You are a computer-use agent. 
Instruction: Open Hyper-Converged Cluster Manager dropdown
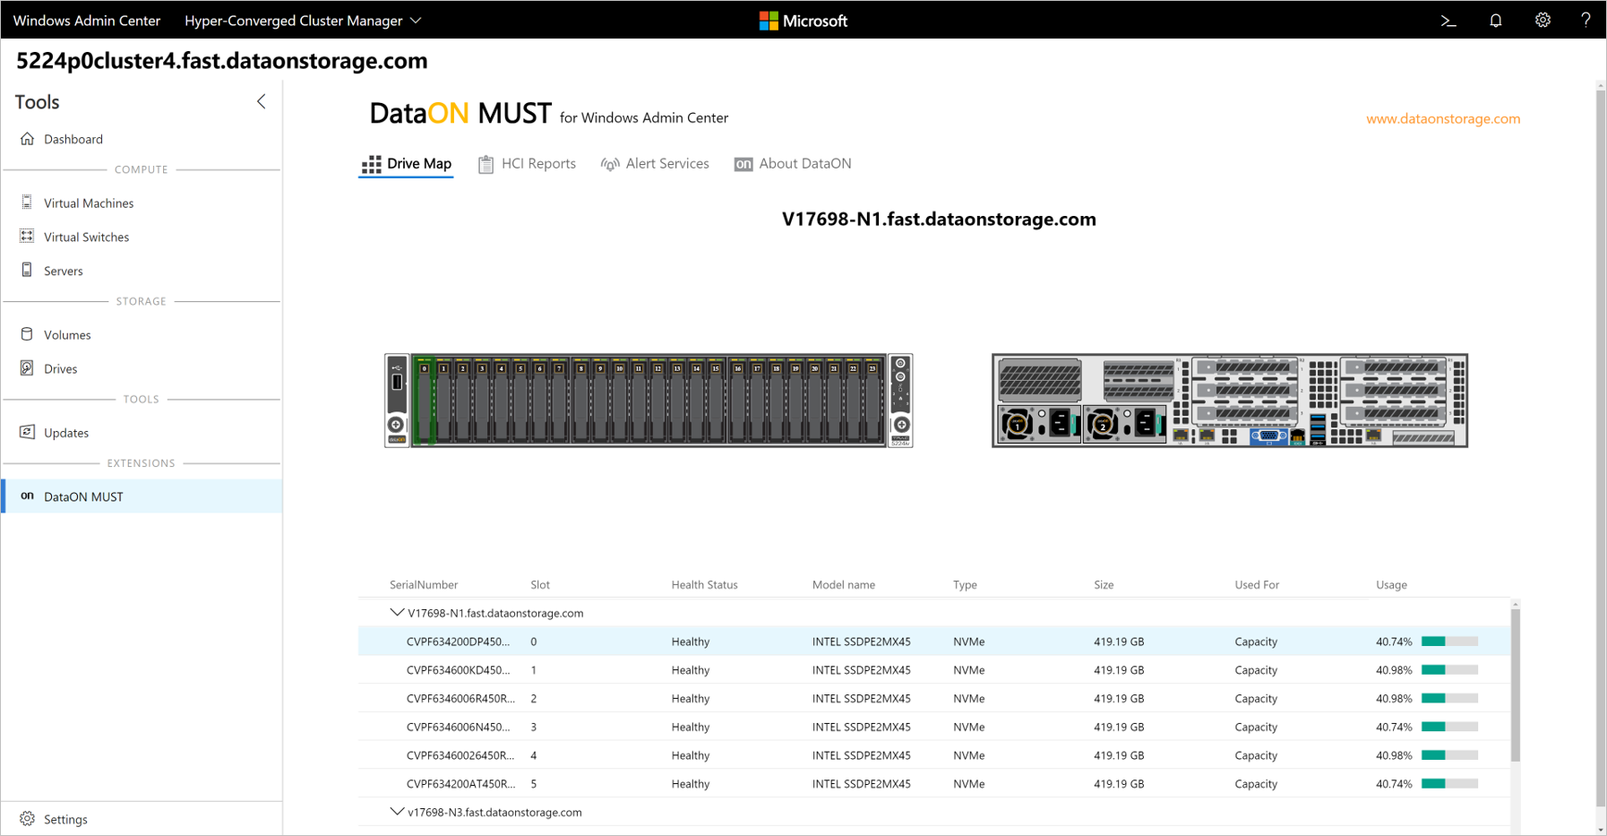(303, 21)
